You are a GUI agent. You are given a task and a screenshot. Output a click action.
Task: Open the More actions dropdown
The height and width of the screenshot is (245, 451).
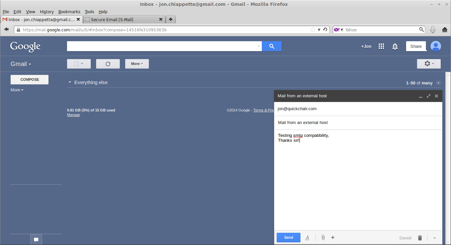point(137,64)
